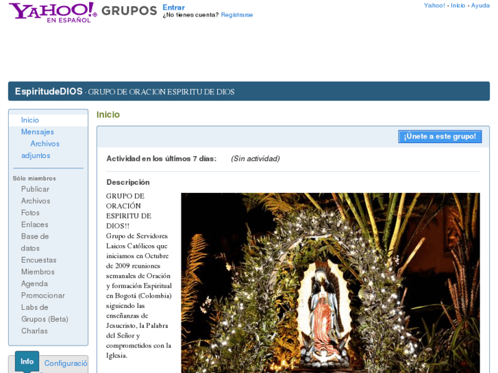Screen dimensions: 498x373
Task: Click the GRUPOS header text
Action: click(129, 11)
